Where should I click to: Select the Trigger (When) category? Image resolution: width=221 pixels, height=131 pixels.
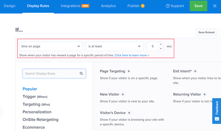pyautogui.click(x=35, y=97)
